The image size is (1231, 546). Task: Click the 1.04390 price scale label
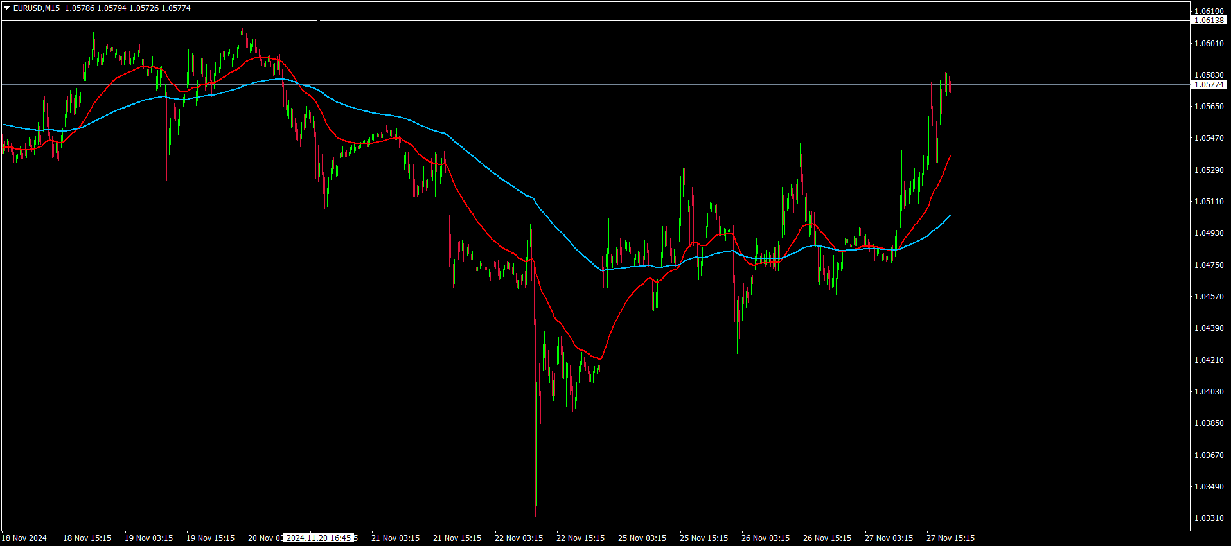(1209, 328)
